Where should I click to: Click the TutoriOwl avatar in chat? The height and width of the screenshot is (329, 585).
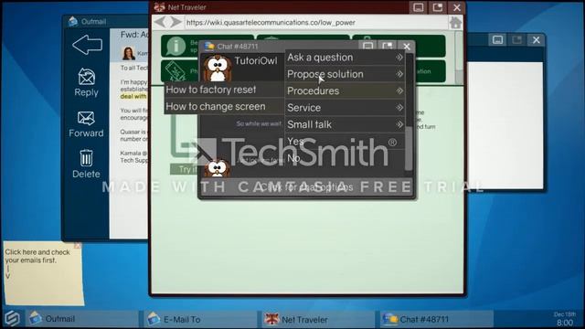pyautogui.click(x=217, y=68)
